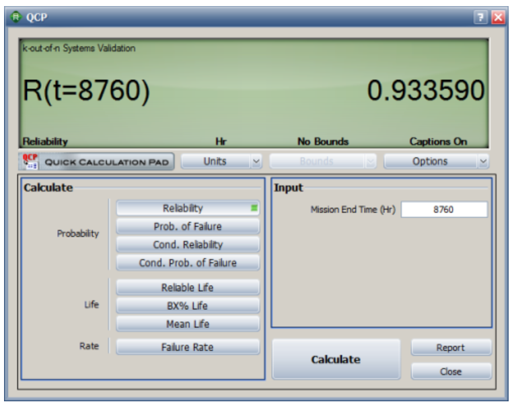Open the Report button
The height and width of the screenshot is (404, 512).
point(451,348)
